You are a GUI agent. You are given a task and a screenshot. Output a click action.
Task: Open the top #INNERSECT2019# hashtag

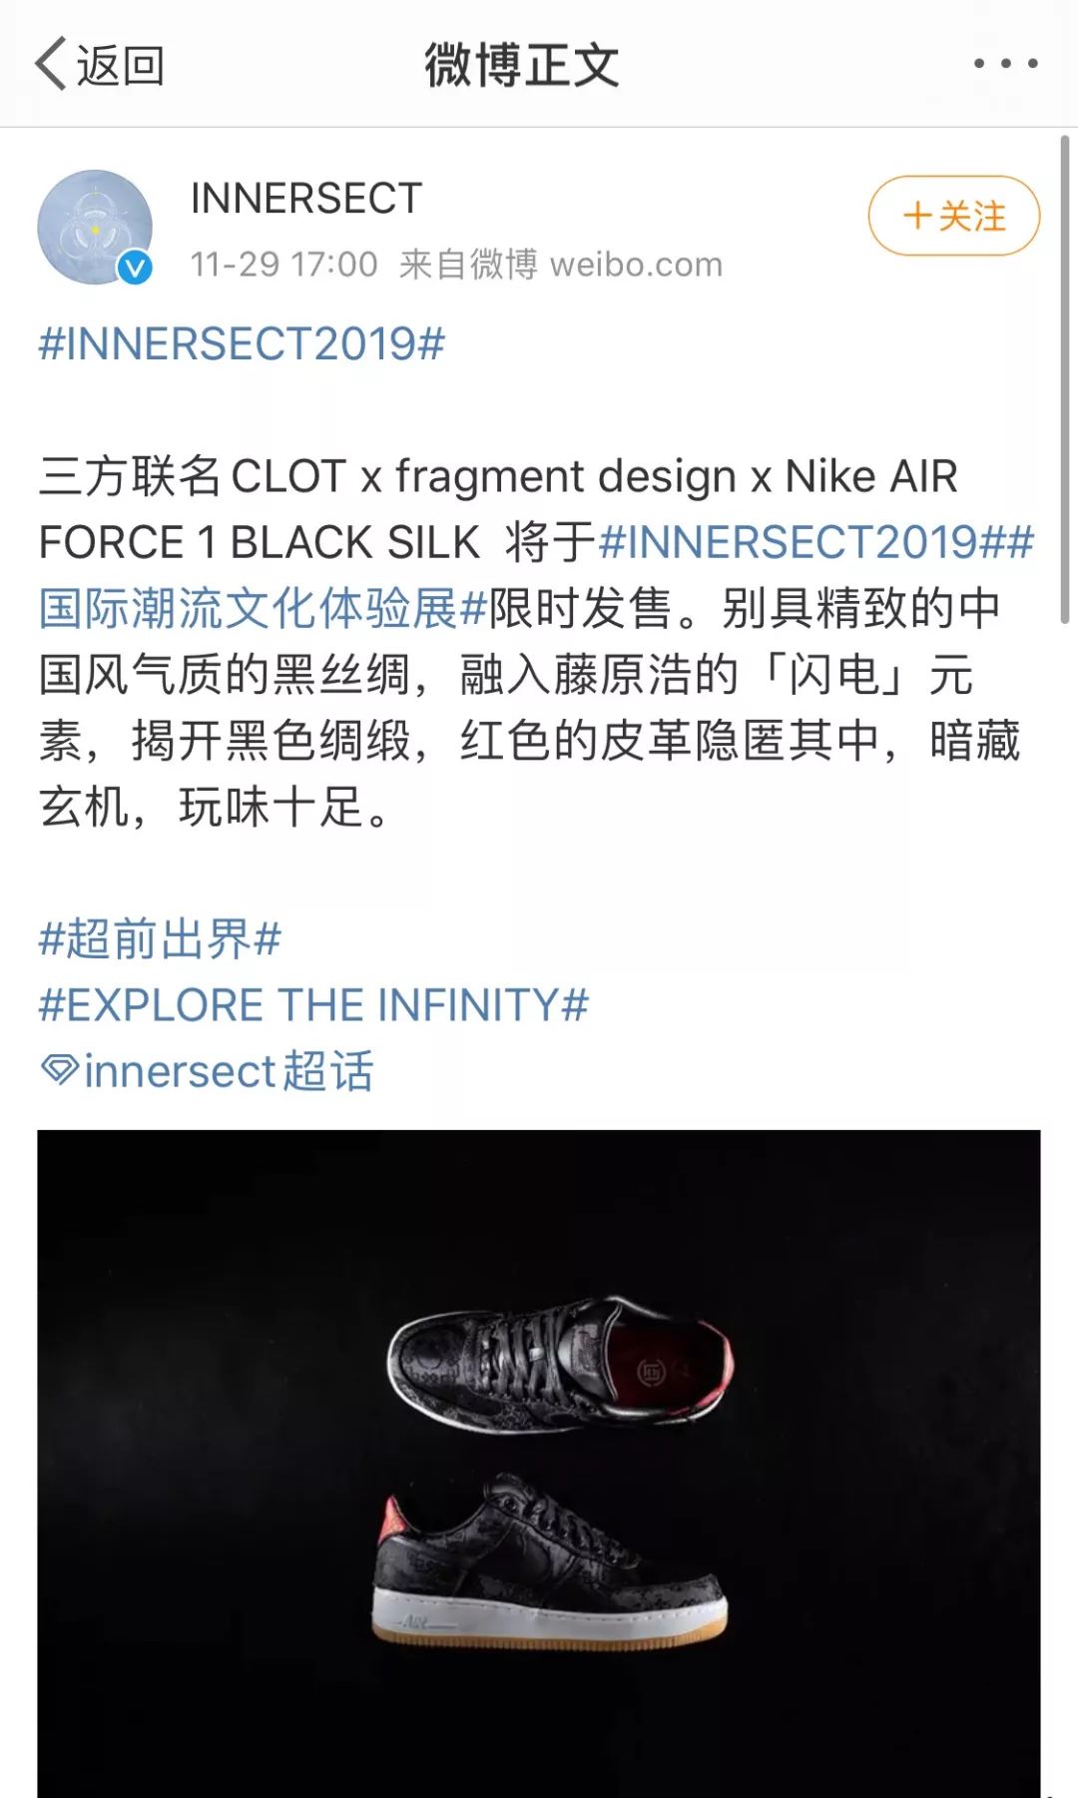pyautogui.click(x=242, y=343)
